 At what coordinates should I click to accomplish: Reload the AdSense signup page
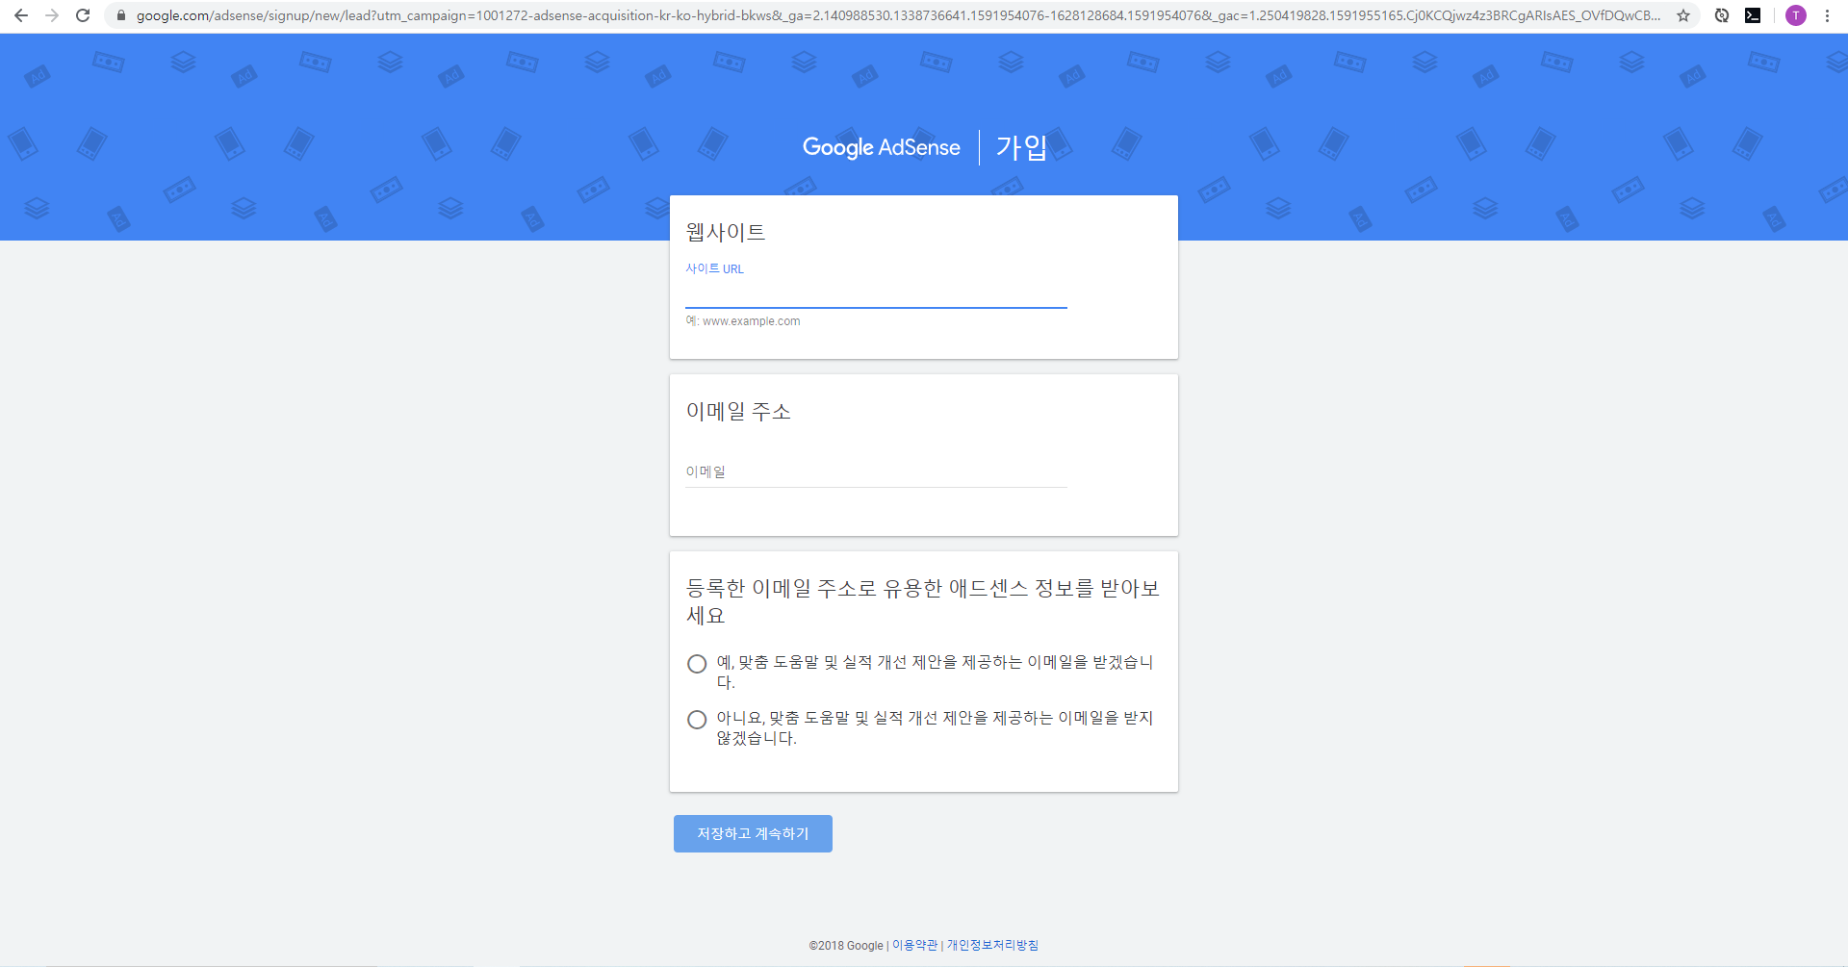tap(83, 15)
